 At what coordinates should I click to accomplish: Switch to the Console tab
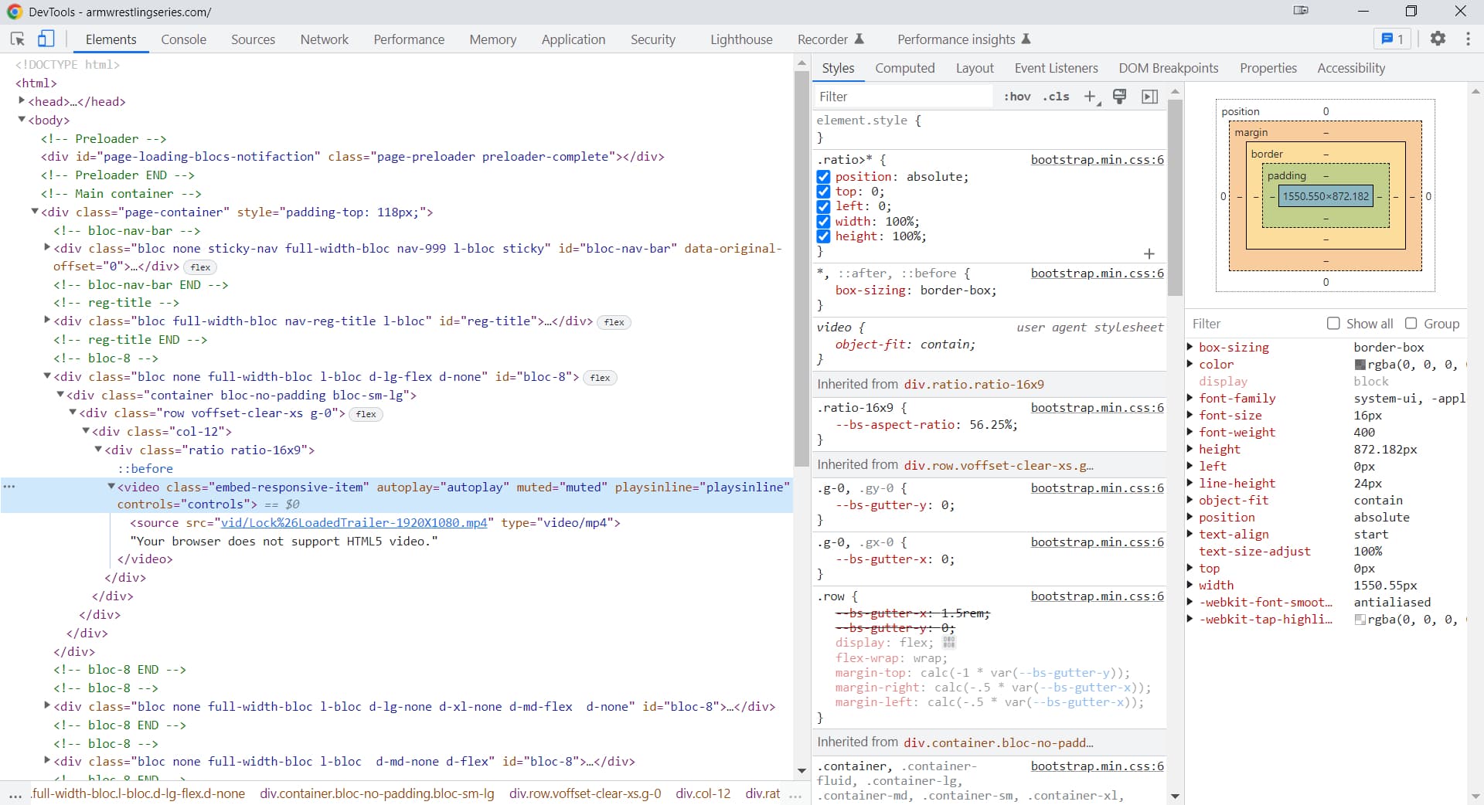[183, 39]
